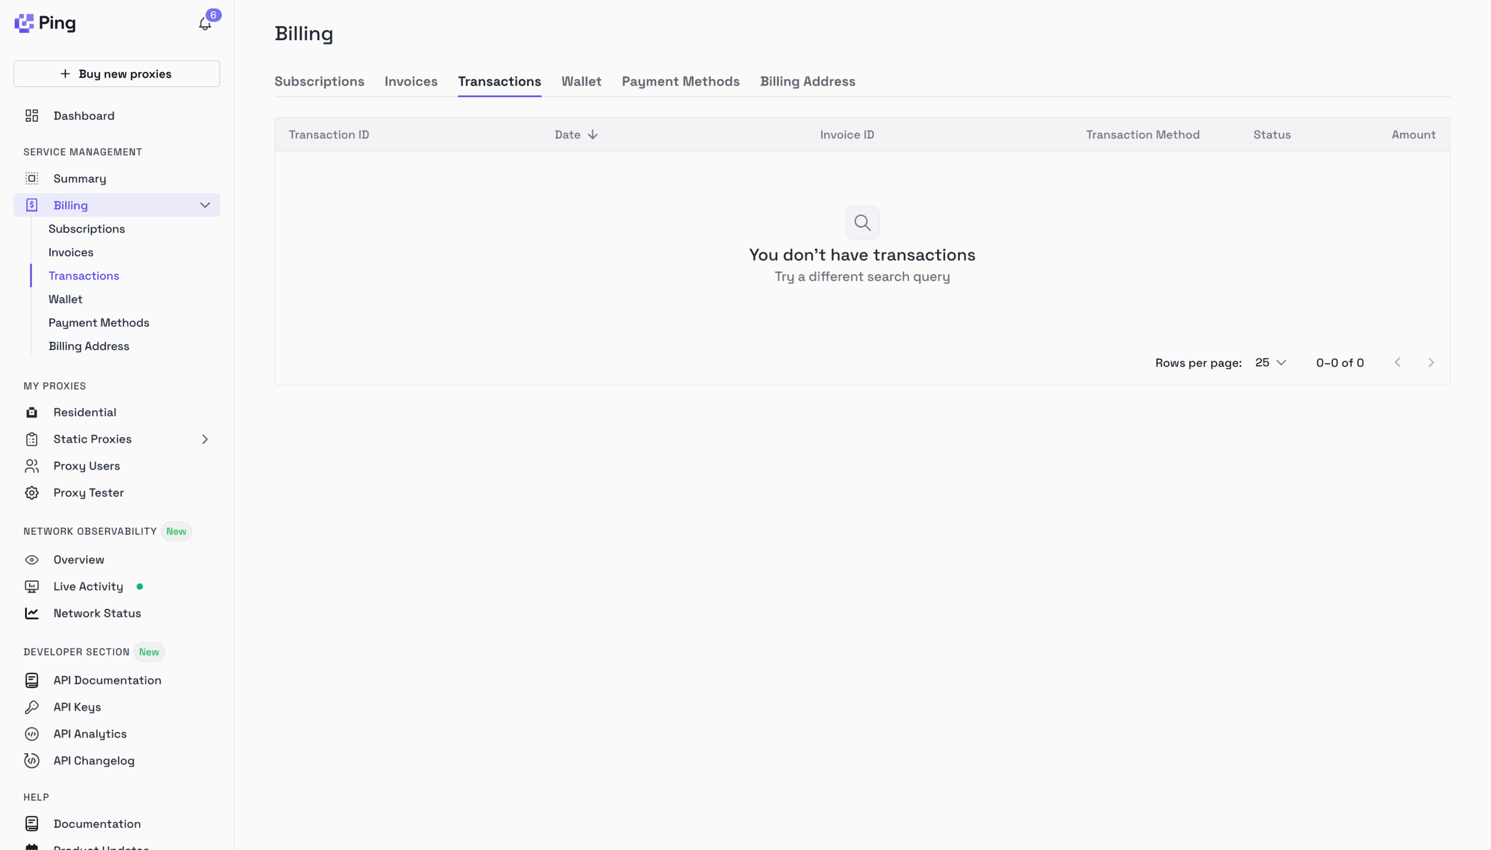Open Billing Address in sidebar
Viewport: 1491px width, 850px height.
coord(89,346)
